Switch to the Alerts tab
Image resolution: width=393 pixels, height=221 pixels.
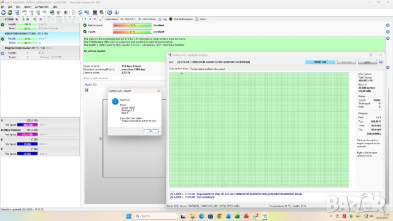[x=201, y=19]
